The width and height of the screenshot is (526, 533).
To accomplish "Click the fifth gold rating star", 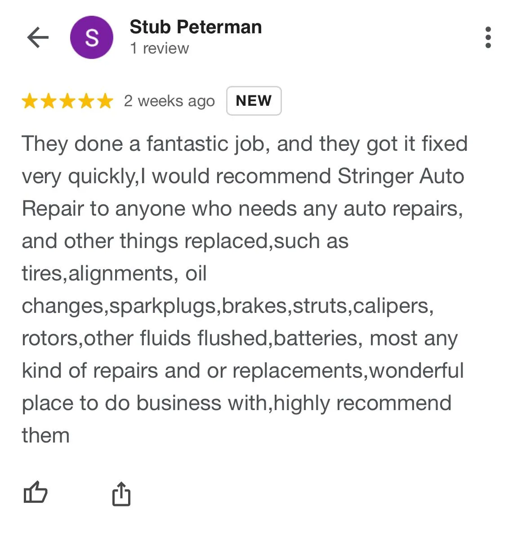I will click(x=105, y=101).
